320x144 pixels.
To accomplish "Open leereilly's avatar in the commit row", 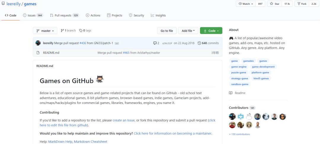I will coord(38,43).
